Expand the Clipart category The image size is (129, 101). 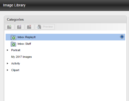(7, 70)
